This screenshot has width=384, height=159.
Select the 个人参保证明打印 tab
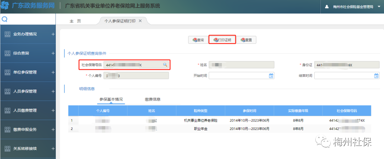pyautogui.click(x=120, y=21)
